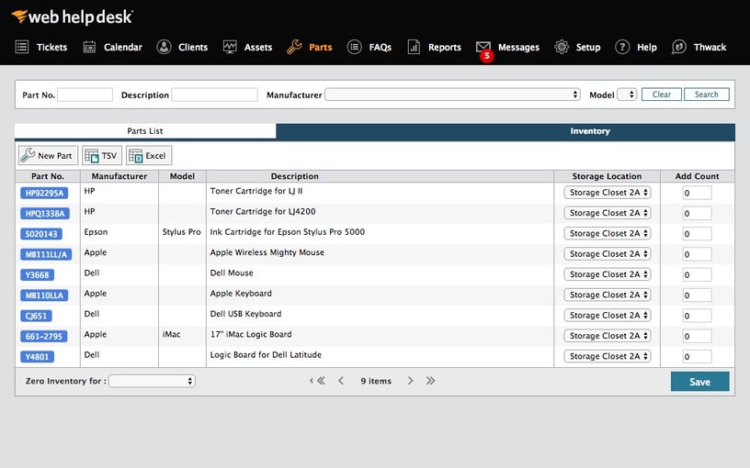Image resolution: width=750 pixels, height=468 pixels.
Task: Open the Tickets list icon
Action: point(22,47)
